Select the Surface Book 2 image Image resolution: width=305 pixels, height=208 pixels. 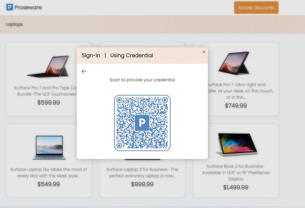click(x=237, y=144)
